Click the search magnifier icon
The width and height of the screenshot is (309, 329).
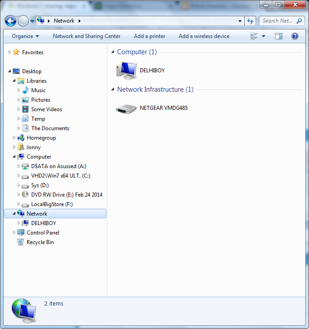pyautogui.click(x=299, y=21)
